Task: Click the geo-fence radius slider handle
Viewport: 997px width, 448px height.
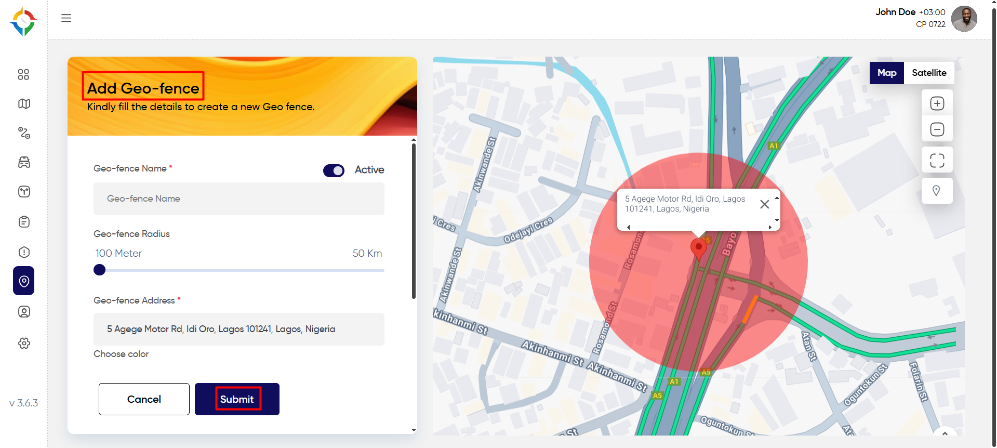Action: [99, 270]
